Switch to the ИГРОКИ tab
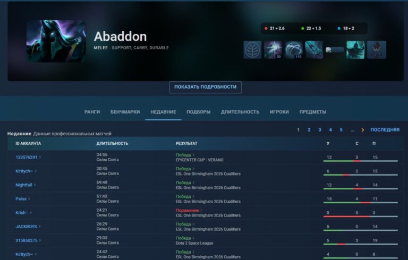408x260 pixels. pyautogui.click(x=279, y=112)
